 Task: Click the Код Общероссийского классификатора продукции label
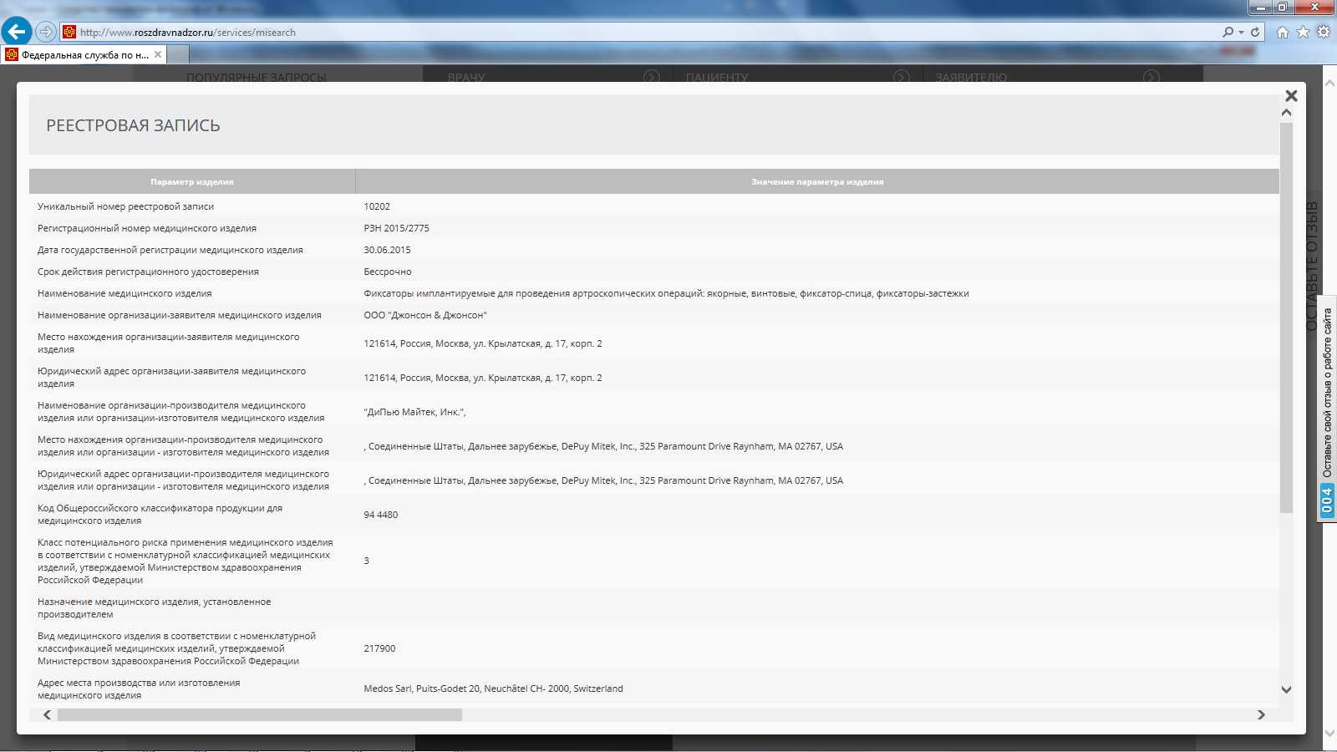(160, 514)
